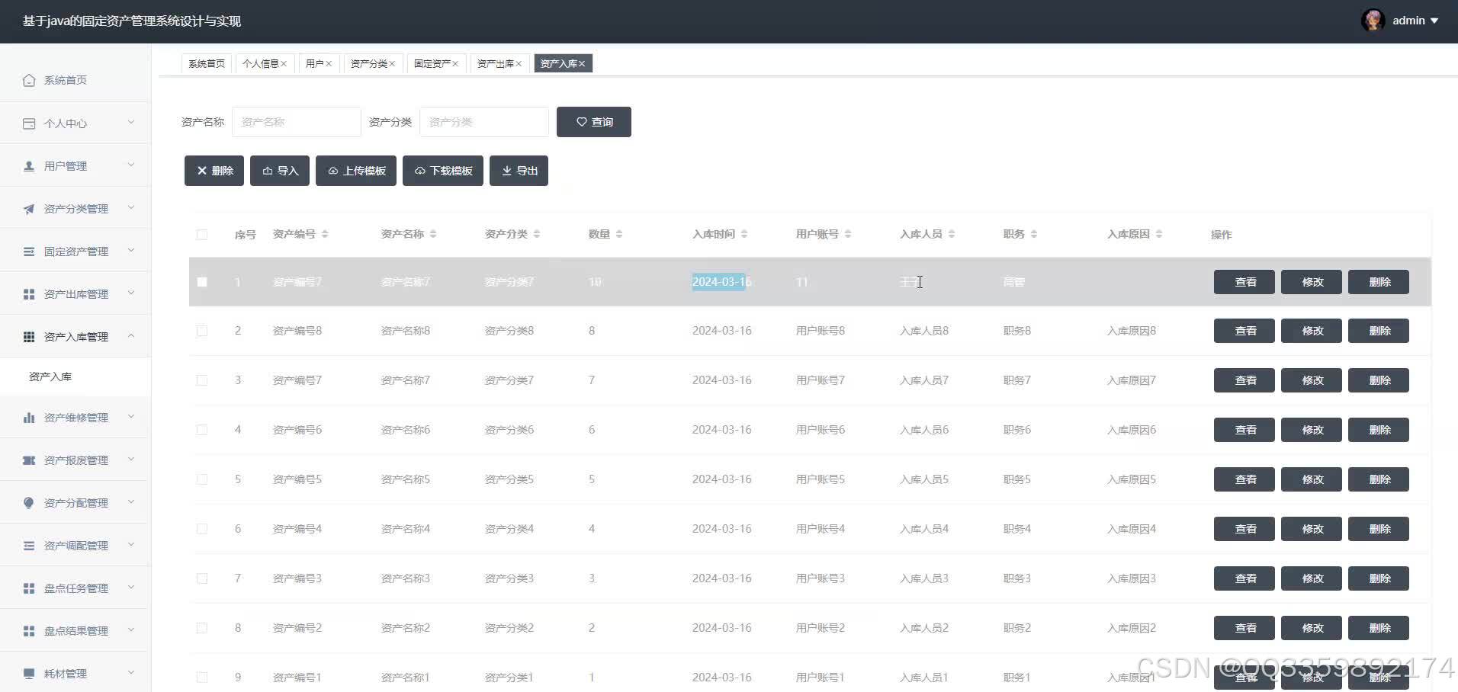Switch to 系统首页 tab
Viewport: 1458px width, 692px height.
(x=207, y=63)
